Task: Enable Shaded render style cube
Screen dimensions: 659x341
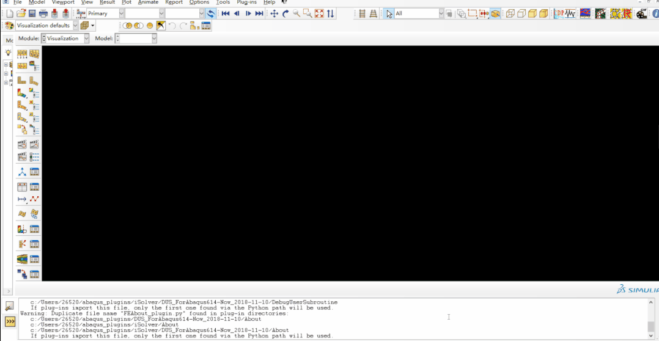Action: 543,14
